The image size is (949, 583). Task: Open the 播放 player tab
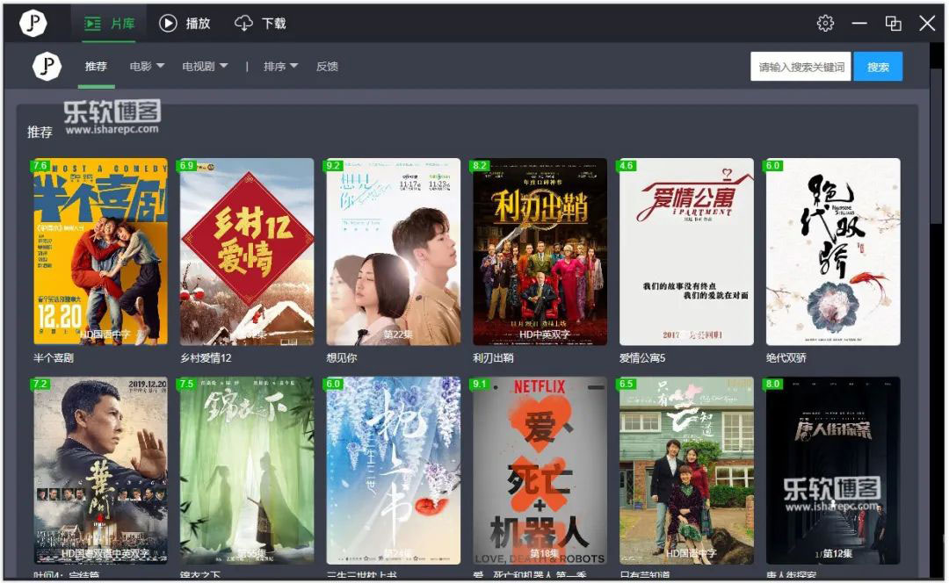185,24
